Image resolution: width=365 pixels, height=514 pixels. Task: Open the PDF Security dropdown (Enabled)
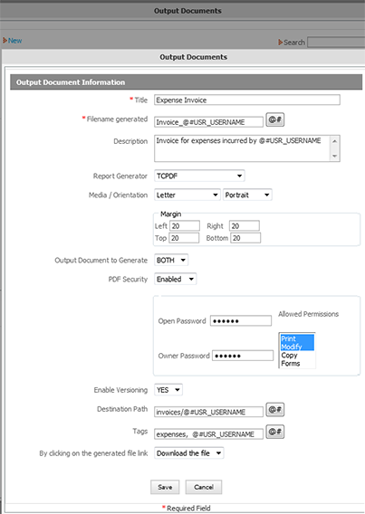coord(175,280)
